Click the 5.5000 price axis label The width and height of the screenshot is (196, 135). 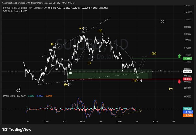(x=188, y=34)
